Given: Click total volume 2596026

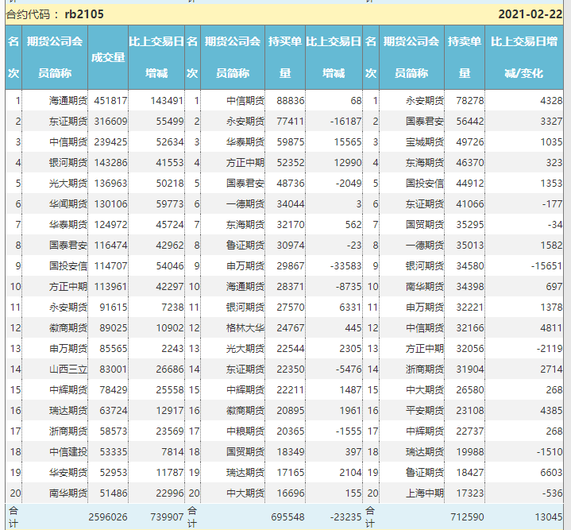Looking at the screenshot, I should pyautogui.click(x=108, y=516).
